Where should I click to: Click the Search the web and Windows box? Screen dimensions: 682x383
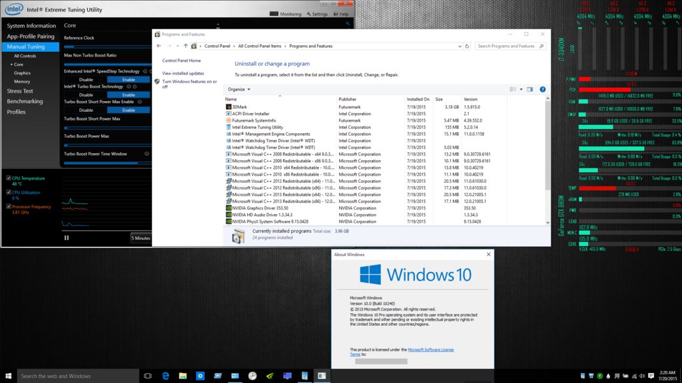[79, 376]
